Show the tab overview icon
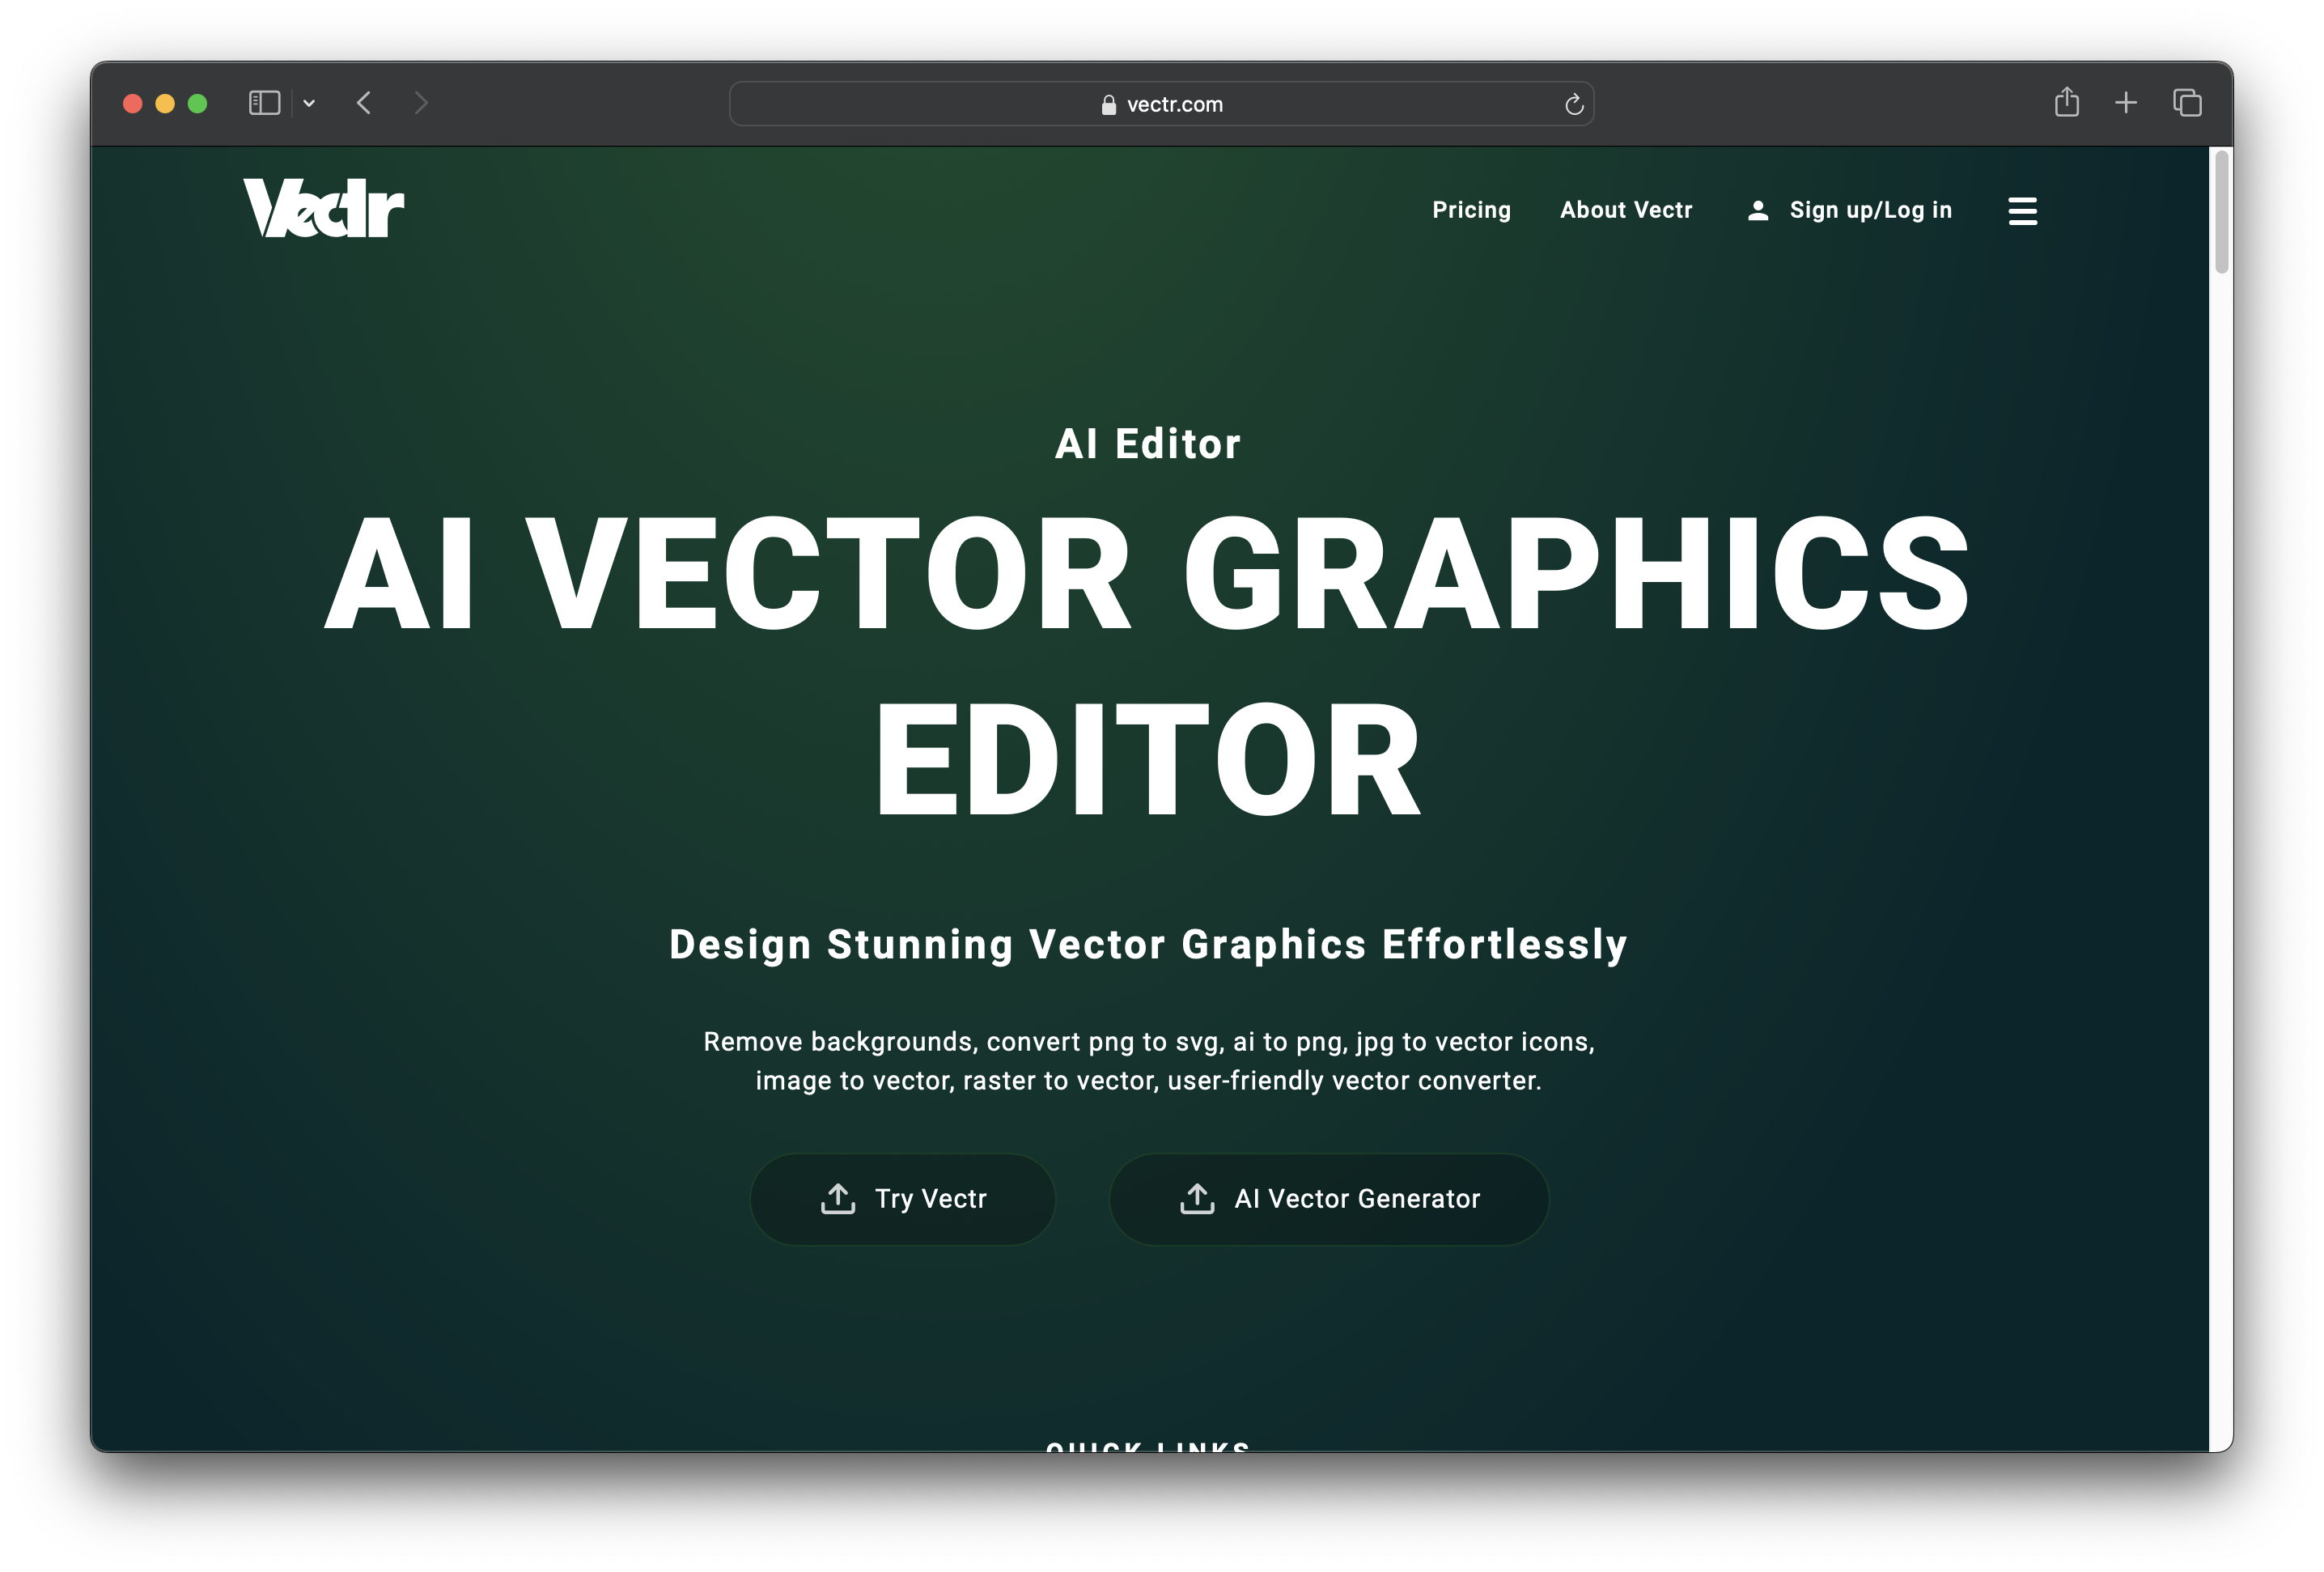The image size is (2324, 1572). [x=2186, y=102]
